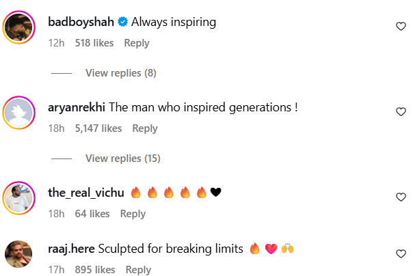Open aryanrekhi's profile avatar
The width and height of the screenshot is (413, 276).
(20, 114)
